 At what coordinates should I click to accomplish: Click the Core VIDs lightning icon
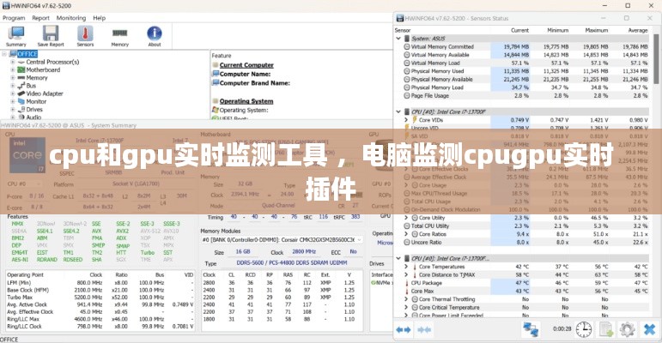coord(414,120)
